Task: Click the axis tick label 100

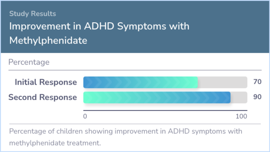Action: point(241,116)
